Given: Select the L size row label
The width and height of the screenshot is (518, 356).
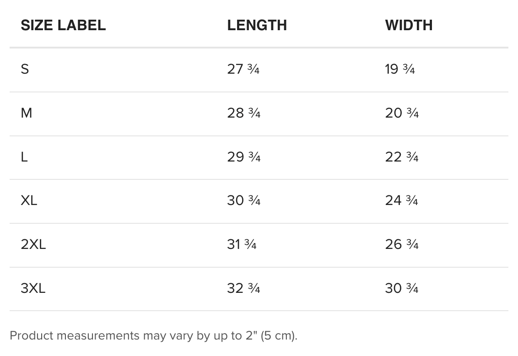Looking at the screenshot, I should (24, 157).
